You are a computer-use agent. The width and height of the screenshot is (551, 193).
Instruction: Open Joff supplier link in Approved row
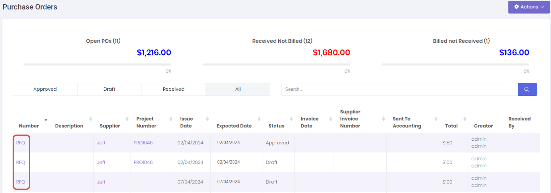tap(101, 143)
